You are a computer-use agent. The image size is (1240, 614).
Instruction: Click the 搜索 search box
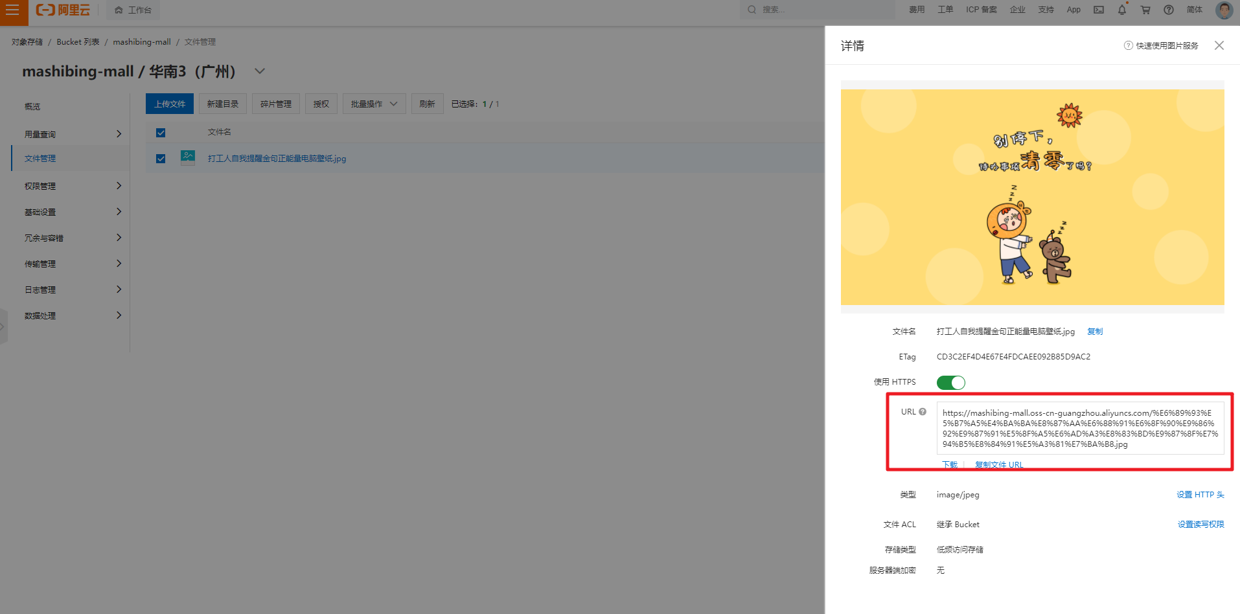click(818, 10)
